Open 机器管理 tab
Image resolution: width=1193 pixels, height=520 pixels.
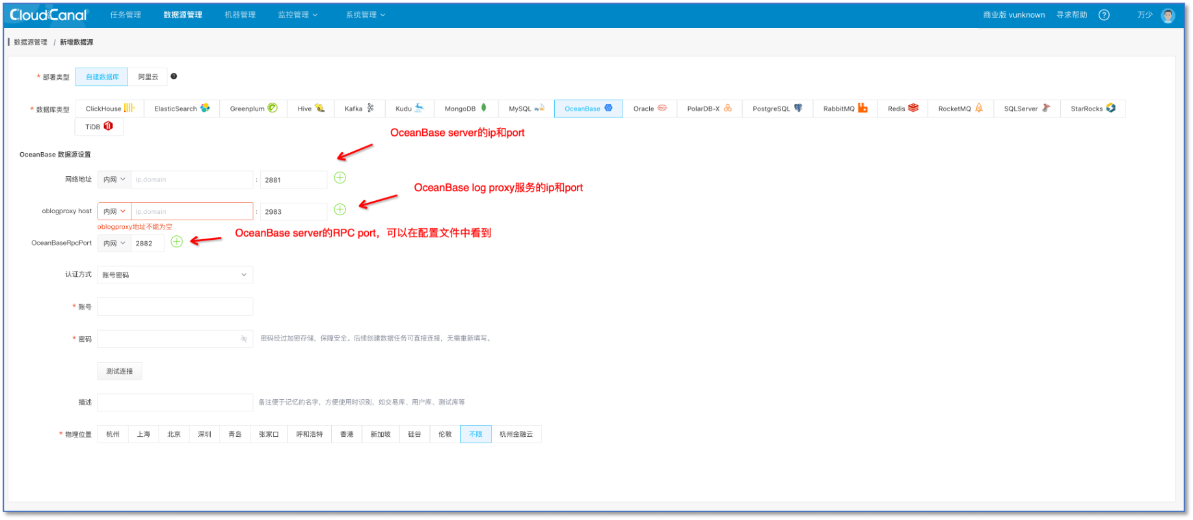click(x=240, y=15)
